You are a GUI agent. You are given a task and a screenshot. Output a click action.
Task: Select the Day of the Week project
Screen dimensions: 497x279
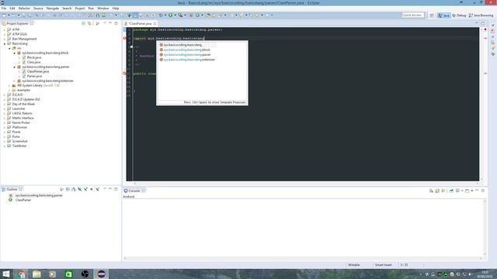point(23,104)
